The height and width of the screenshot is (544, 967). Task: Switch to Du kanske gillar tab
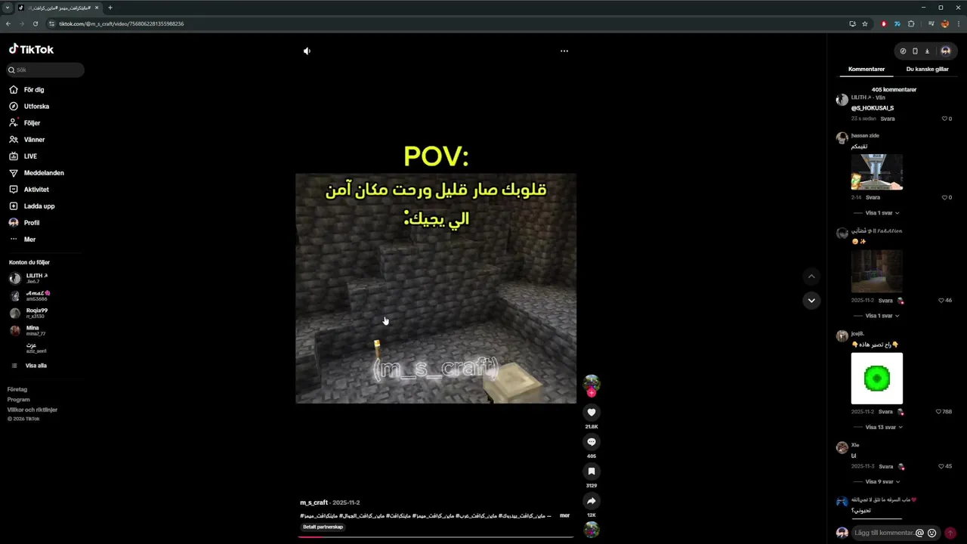[928, 69]
